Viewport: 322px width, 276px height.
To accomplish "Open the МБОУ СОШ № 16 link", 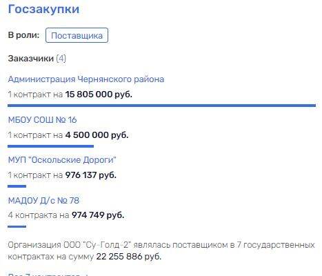I will point(42,120).
